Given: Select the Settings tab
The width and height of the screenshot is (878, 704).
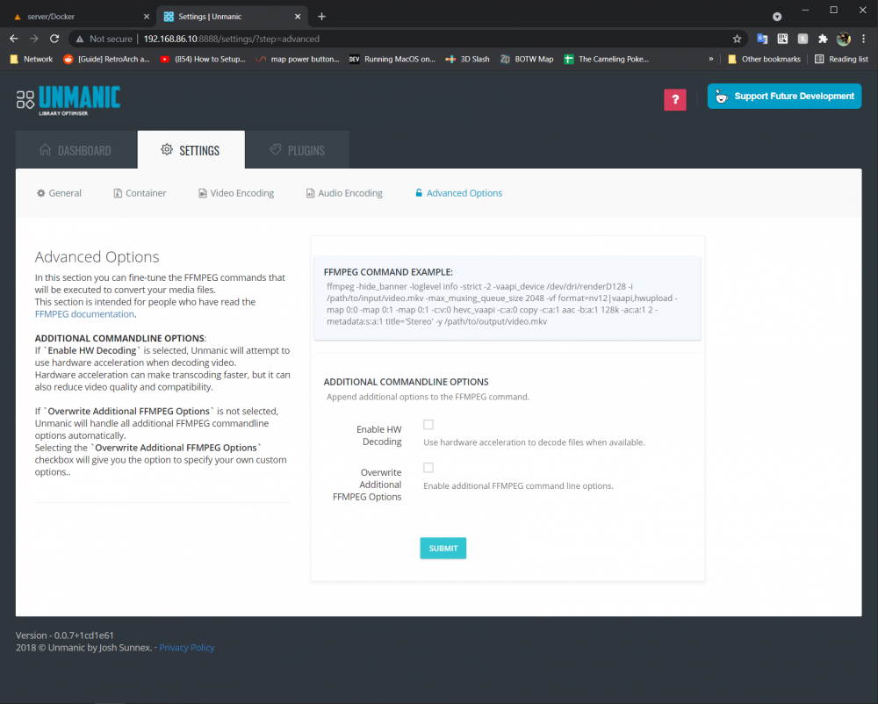Looking at the screenshot, I should click(191, 150).
